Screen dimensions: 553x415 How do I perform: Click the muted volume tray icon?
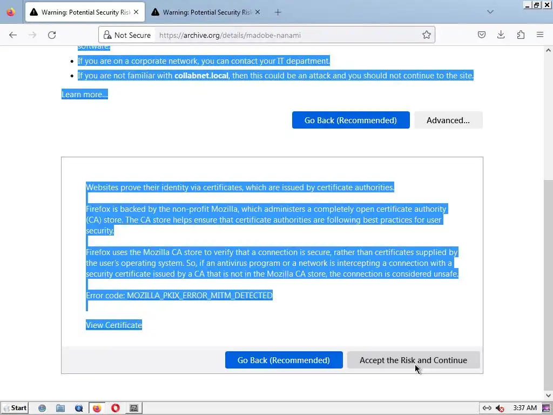pyautogui.click(x=500, y=408)
